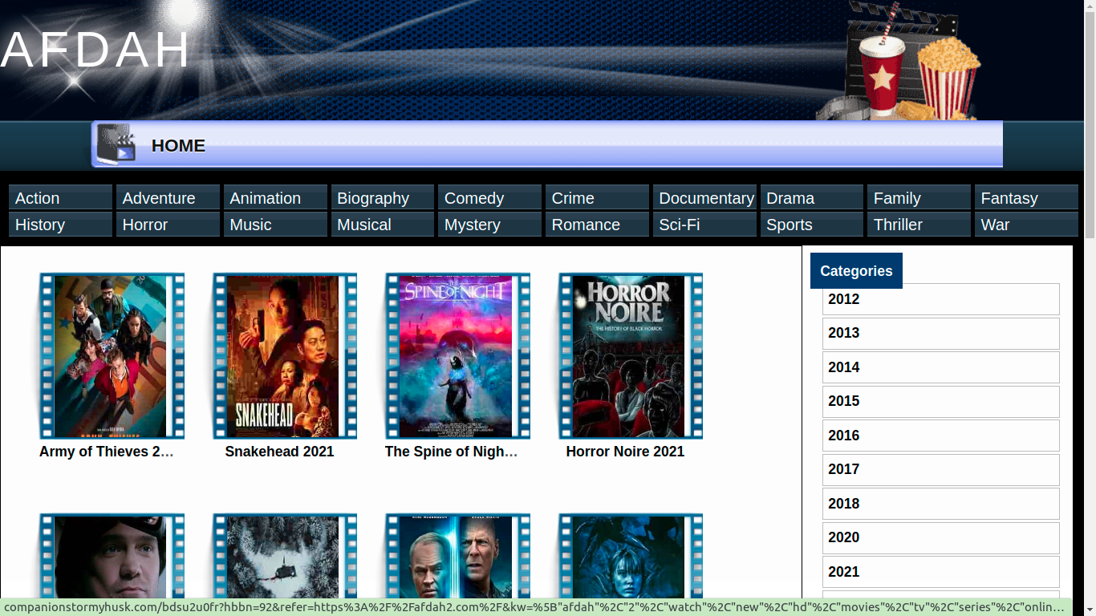Go to the HOME page link
Viewport: 1096px width, 616px height.
[x=178, y=145]
